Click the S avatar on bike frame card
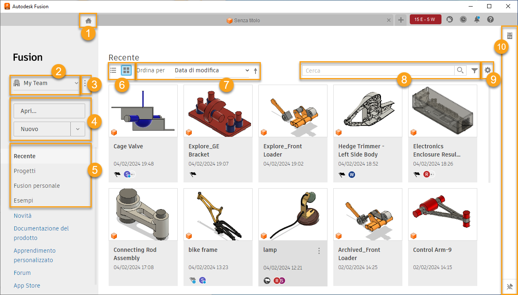Screen dimensions: 518x295 click(202, 281)
